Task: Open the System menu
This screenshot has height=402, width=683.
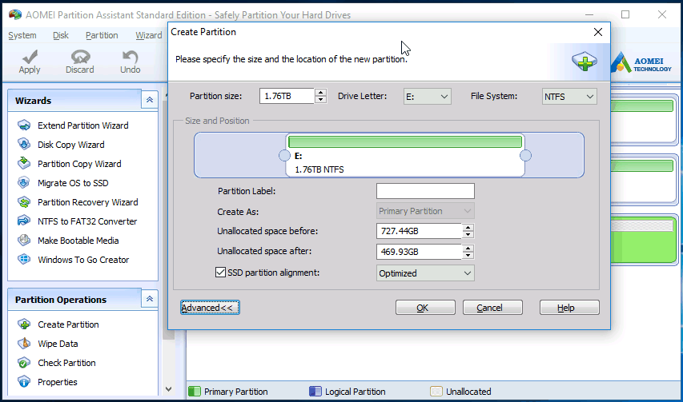Action: [22, 35]
